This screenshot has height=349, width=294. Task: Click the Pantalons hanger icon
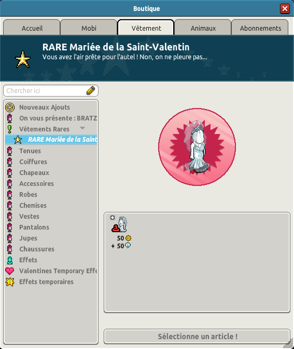10,227
